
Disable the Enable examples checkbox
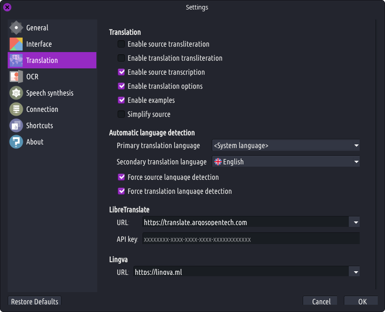[x=121, y=100]
